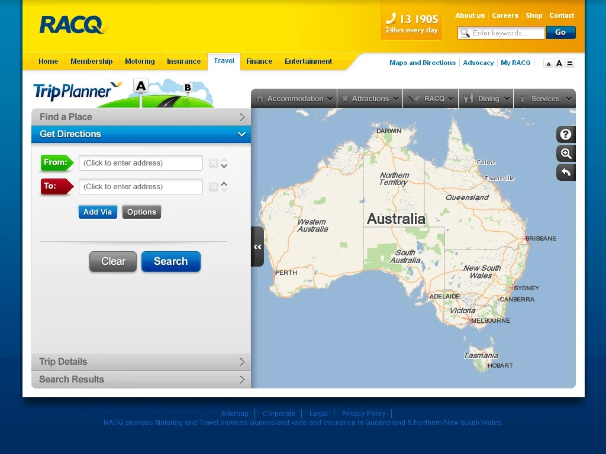Click HOBART label on the map

click(500, 365)
